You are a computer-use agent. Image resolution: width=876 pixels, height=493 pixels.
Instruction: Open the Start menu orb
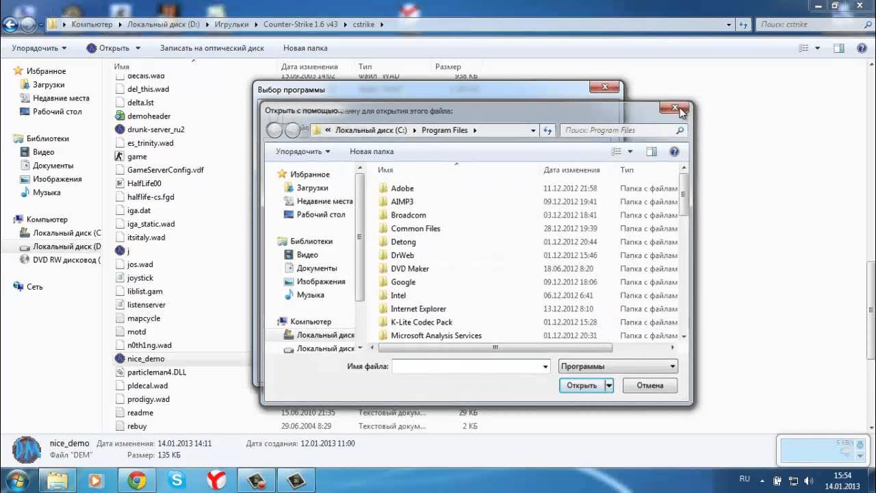click(18, 480)
